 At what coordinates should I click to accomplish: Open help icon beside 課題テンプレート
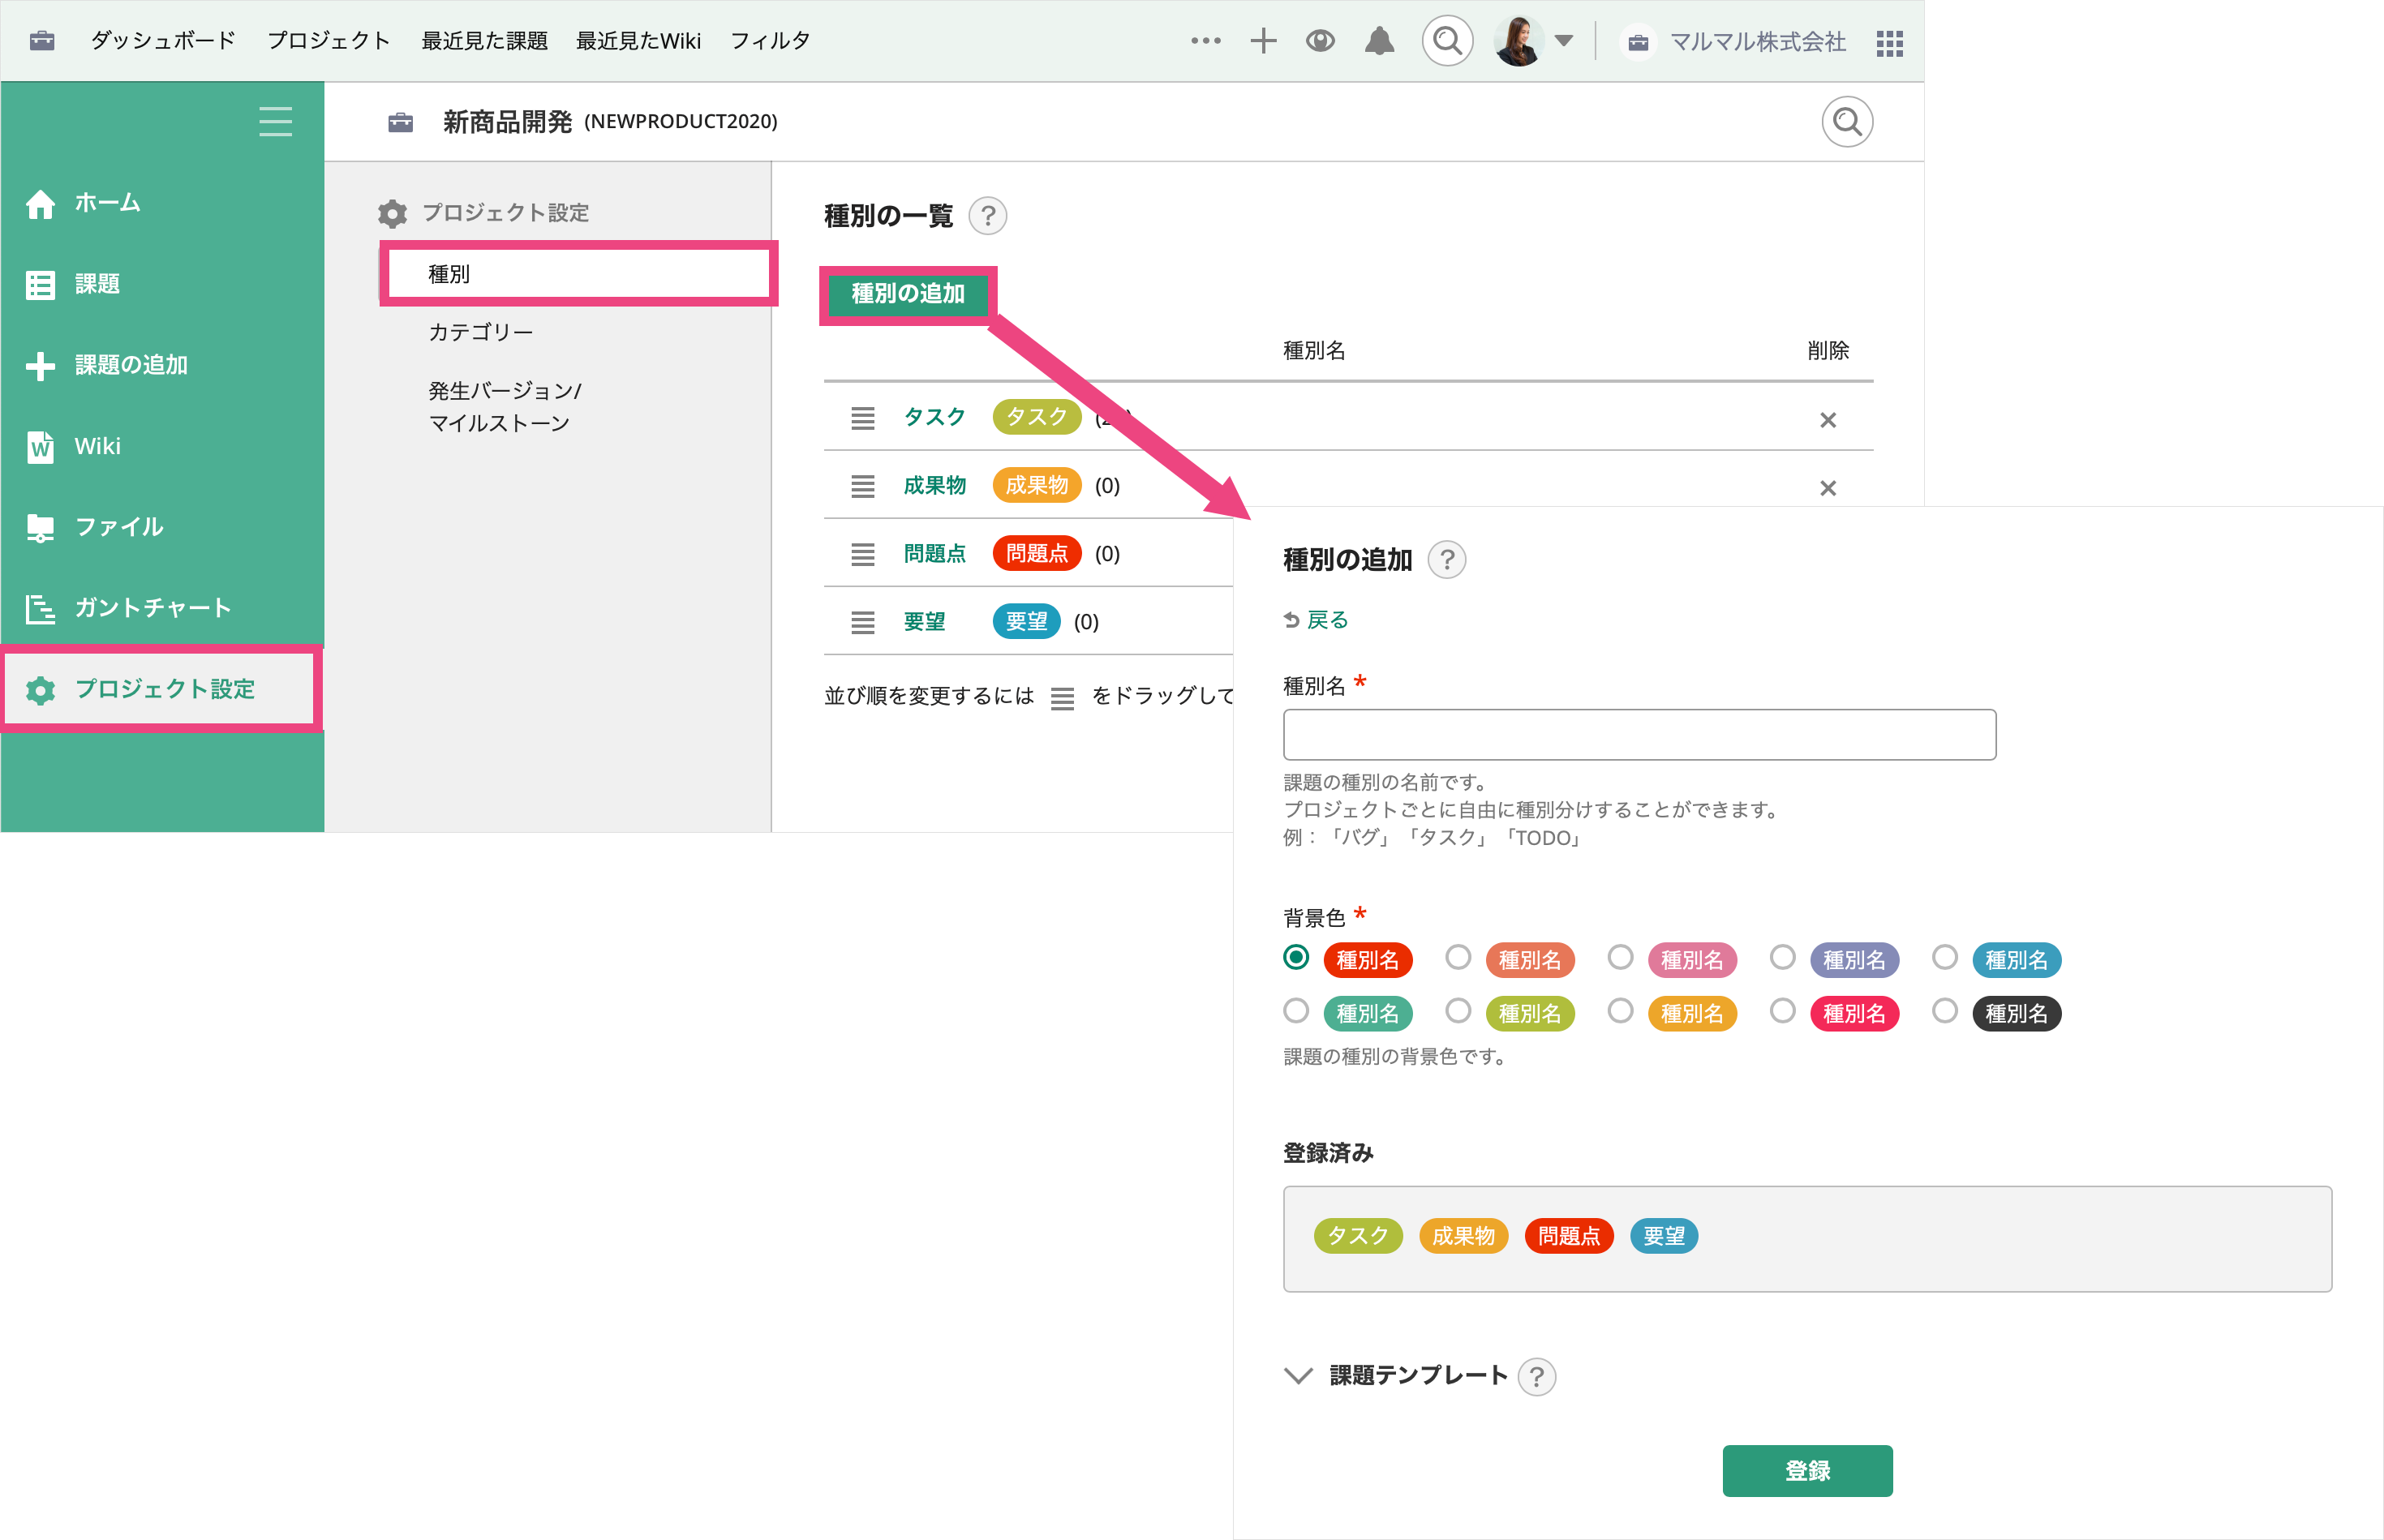[1536, 1377]
